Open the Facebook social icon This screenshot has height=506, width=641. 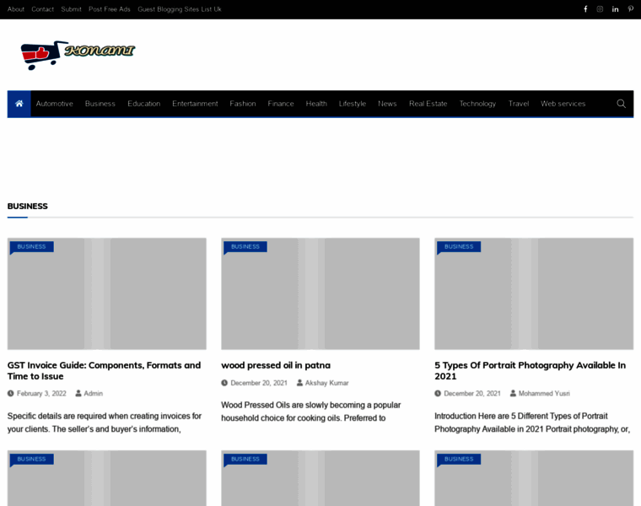click(585, 9)
